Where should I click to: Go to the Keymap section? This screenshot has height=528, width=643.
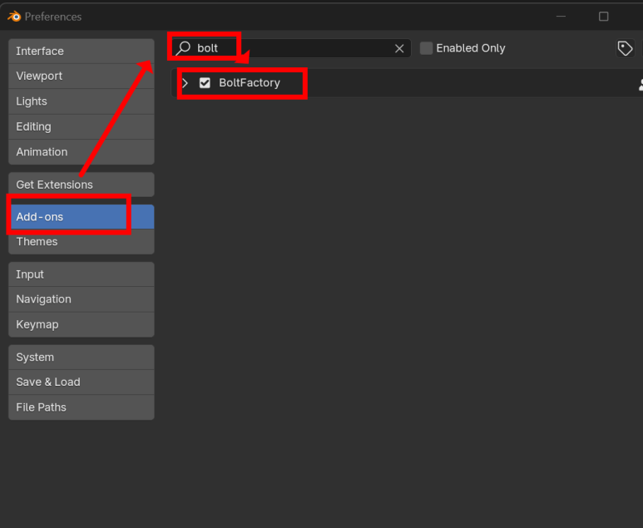(82, 324)
